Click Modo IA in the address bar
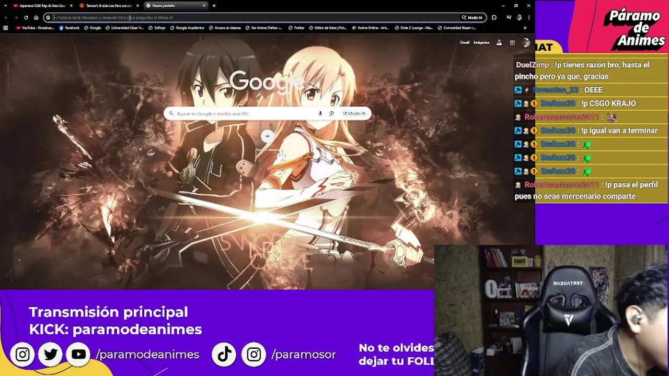669x376 pixels. click(x=472, y=17)
